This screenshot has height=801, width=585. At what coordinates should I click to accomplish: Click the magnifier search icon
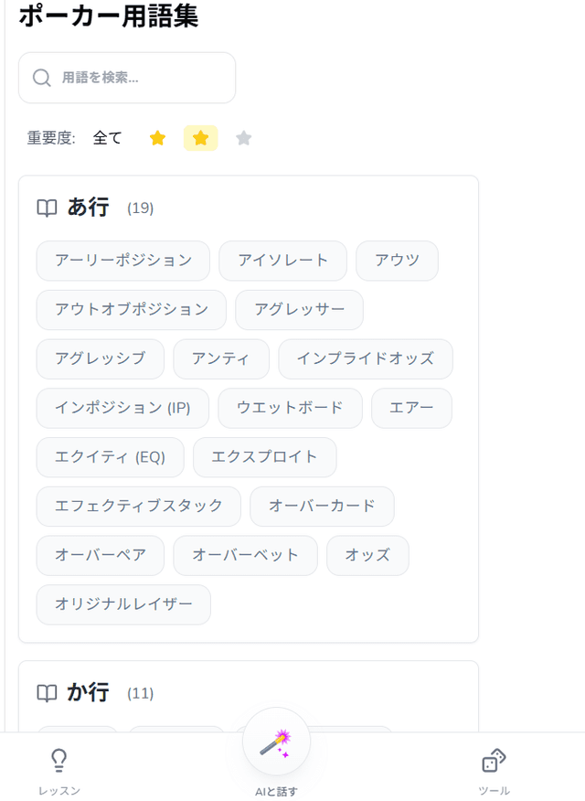[x=41, y=78]
